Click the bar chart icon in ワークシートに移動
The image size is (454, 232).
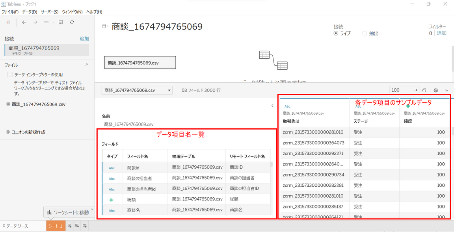point(50,212)
